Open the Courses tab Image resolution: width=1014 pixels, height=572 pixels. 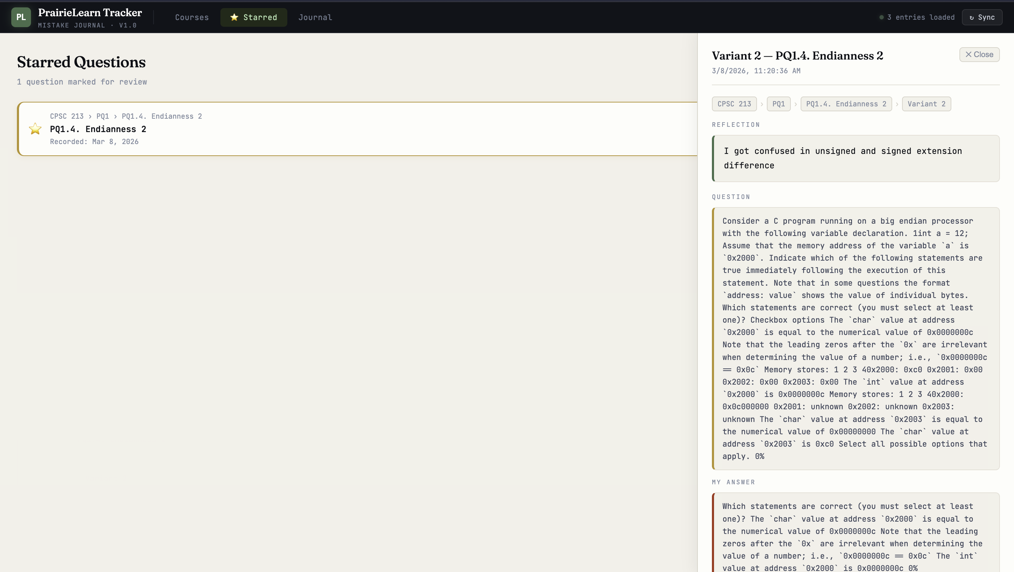coord(192,17)
